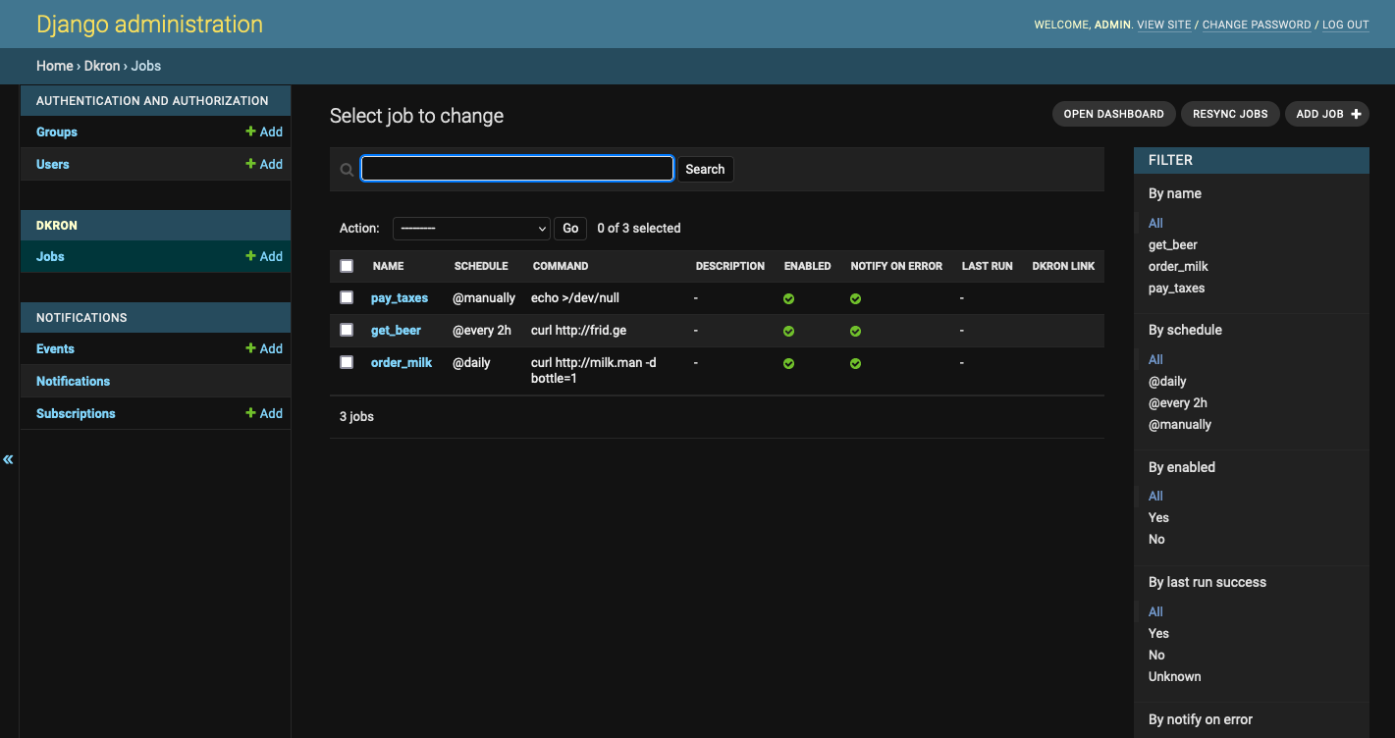Click the magnifier icon beside the search box
The height and width of the screenshot is (738, 1395).
coord(347,170)
